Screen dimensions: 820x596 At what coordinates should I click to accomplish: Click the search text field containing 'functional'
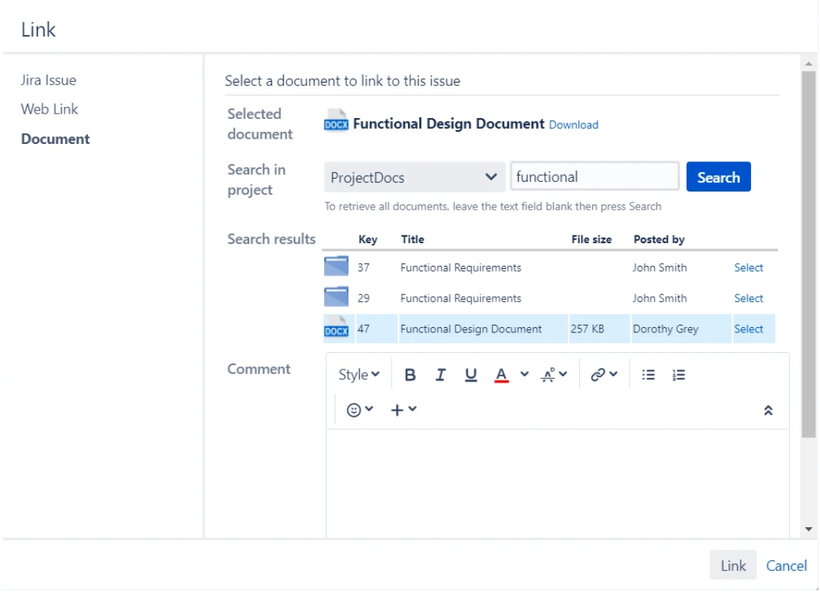point(594,177)
